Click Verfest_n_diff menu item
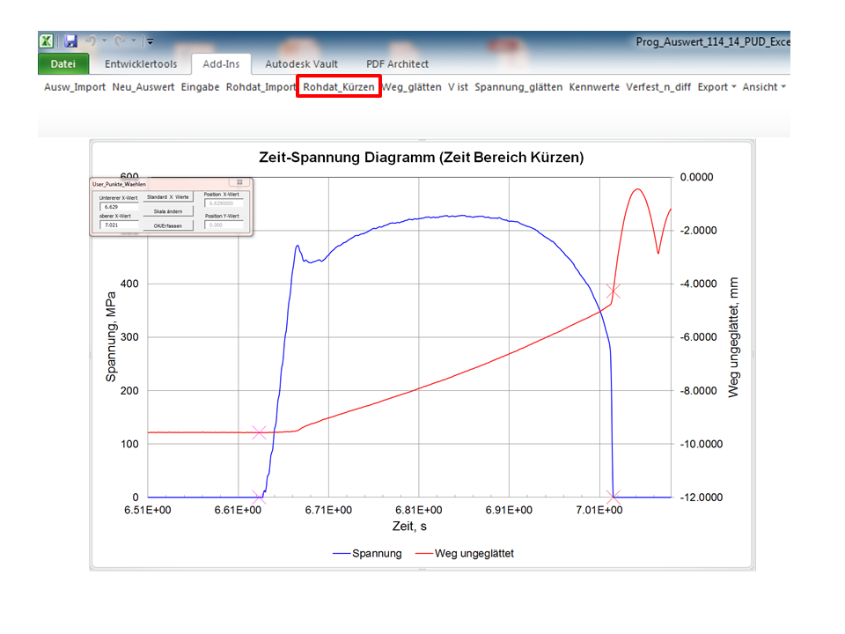845x634 pixels. coord(658,87)
